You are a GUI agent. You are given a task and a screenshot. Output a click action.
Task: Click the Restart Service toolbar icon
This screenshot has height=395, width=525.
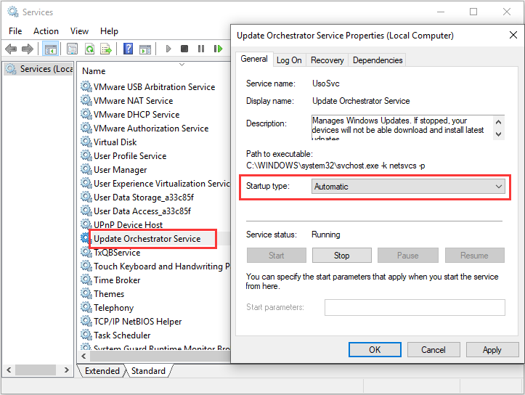[x=218, y=49]
